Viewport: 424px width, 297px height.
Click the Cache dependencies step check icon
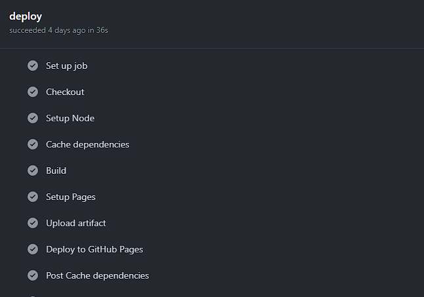click(x=33, y=144)
